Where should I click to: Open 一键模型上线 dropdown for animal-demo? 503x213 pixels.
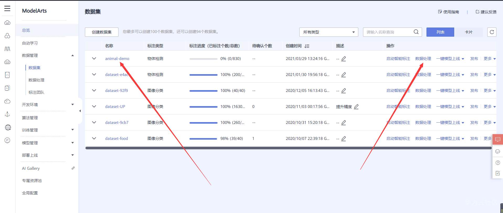(x=450, y=59)
